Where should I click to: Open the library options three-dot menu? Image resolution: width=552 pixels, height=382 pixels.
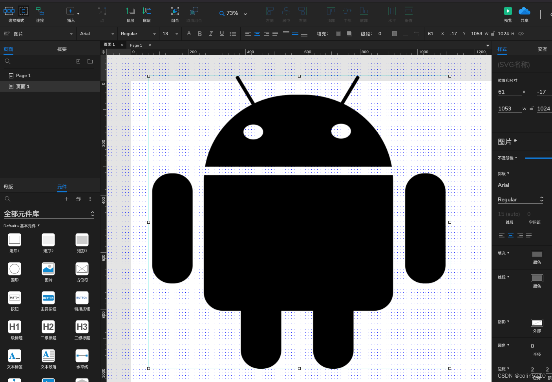point(90,199)
